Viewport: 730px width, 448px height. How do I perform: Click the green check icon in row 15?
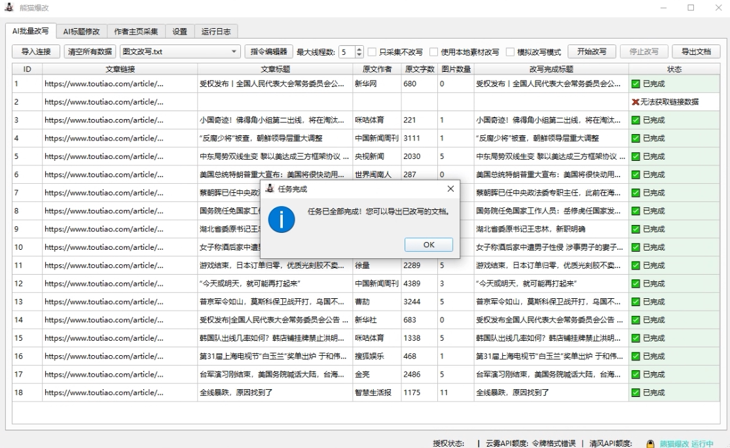tap(636, 338)
